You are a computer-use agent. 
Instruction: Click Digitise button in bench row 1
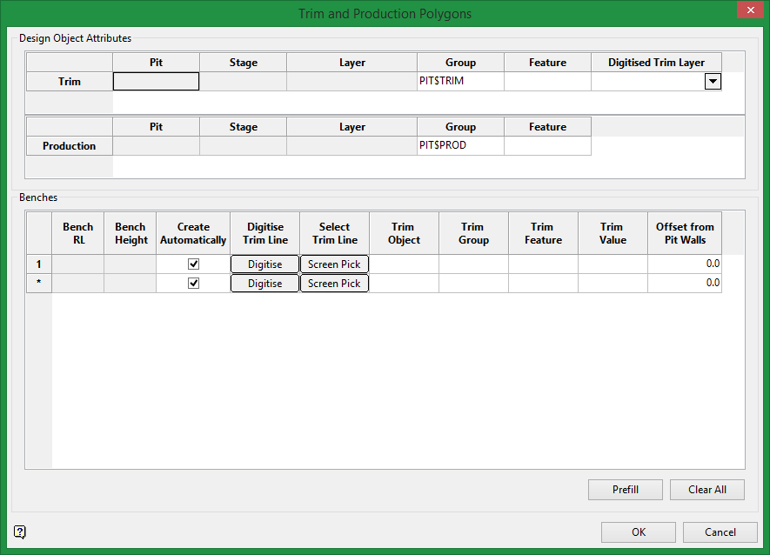tap(264, 264)
